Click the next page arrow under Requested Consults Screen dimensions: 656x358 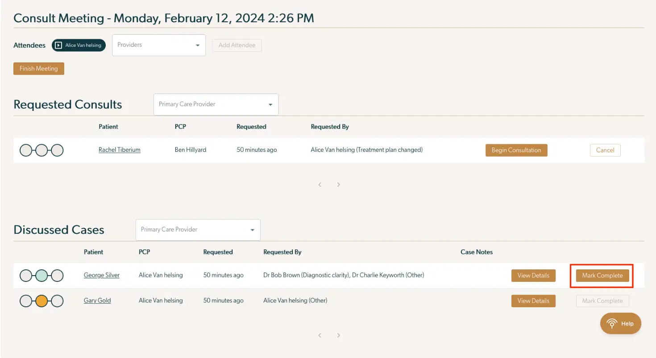338,184
